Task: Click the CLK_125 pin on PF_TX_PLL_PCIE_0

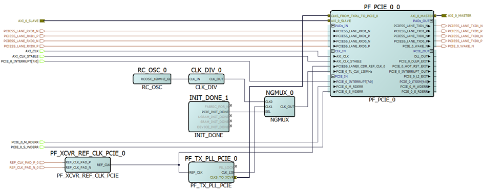Action: pyautogui.click(x=228, y=172)
